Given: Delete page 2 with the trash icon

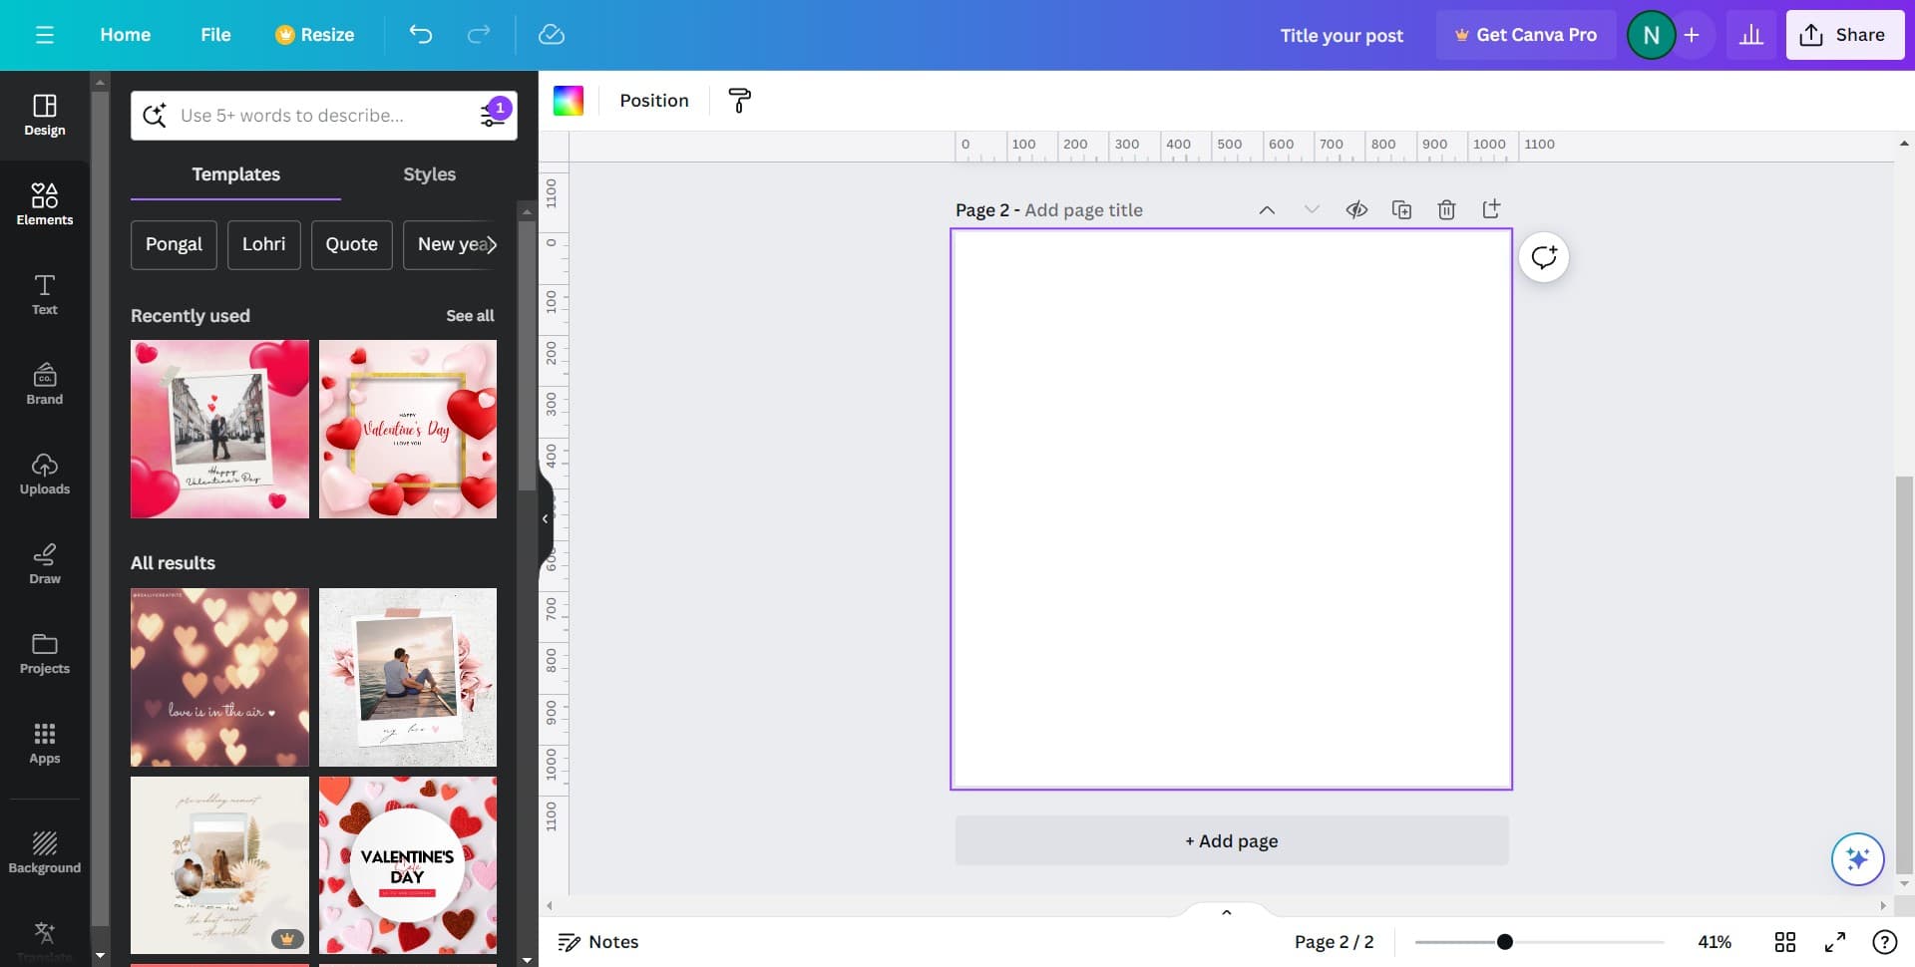Looking at the screenshot, I should (x=1446, y=209).
